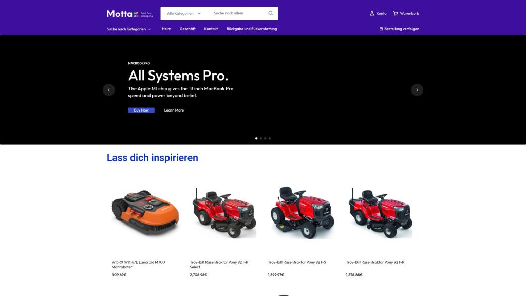
Task: Open the Kontakt menu item
Action: (211, 29)
